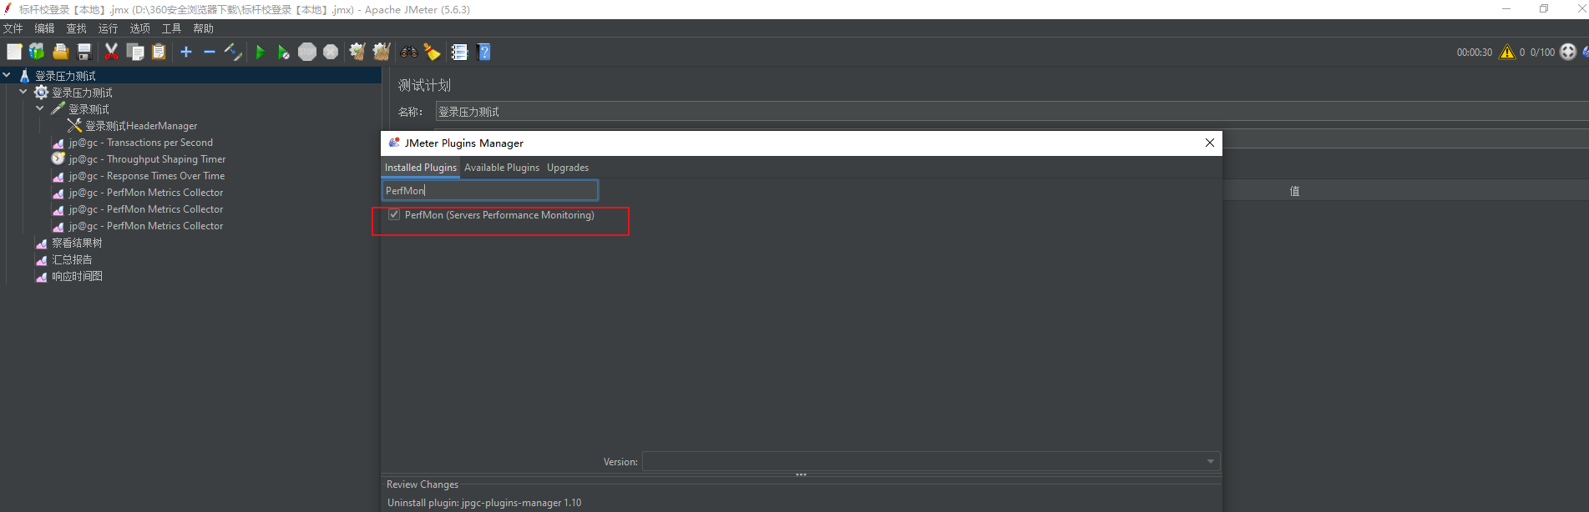Click the 0/100 thread count indicator

[1542, 52]
